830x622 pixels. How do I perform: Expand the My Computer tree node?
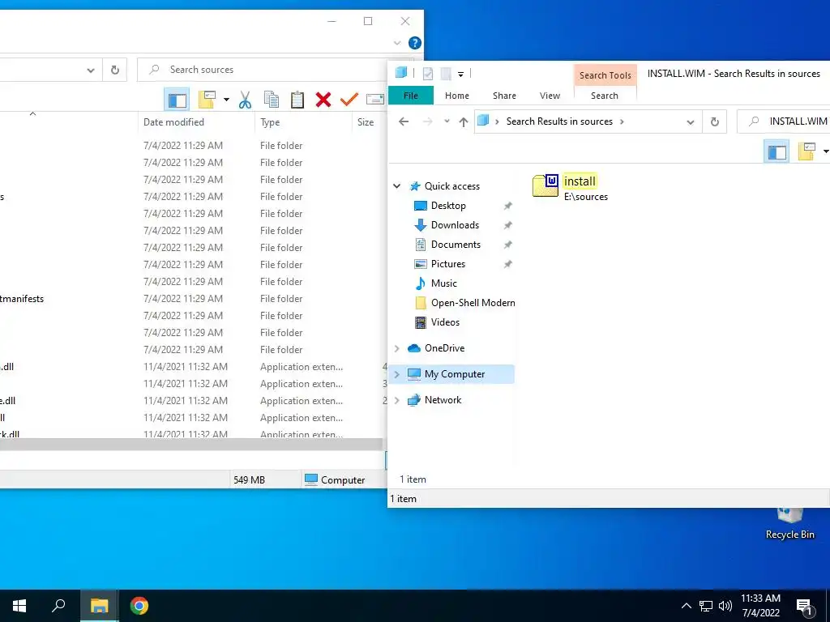point(396,374)
